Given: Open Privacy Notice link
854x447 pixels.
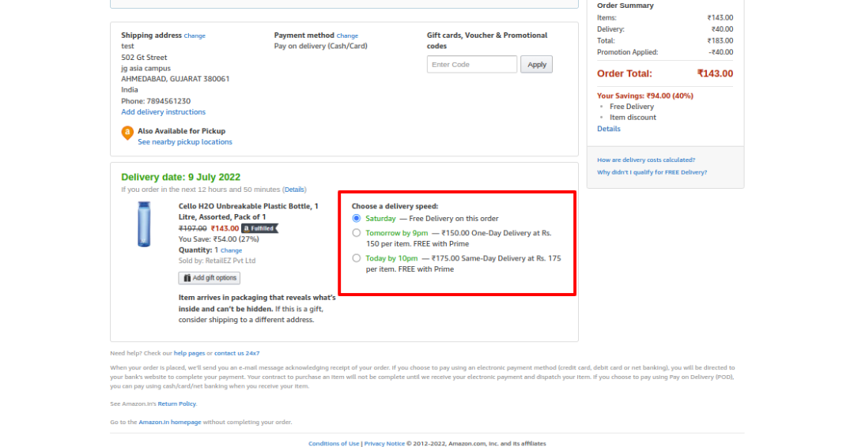Looking at the screenshot, I should (x=384, y=444).
